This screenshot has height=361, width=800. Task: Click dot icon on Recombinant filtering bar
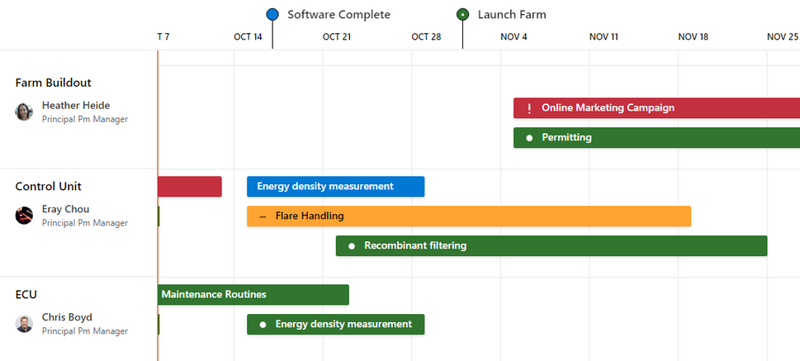tap(352, 246)
